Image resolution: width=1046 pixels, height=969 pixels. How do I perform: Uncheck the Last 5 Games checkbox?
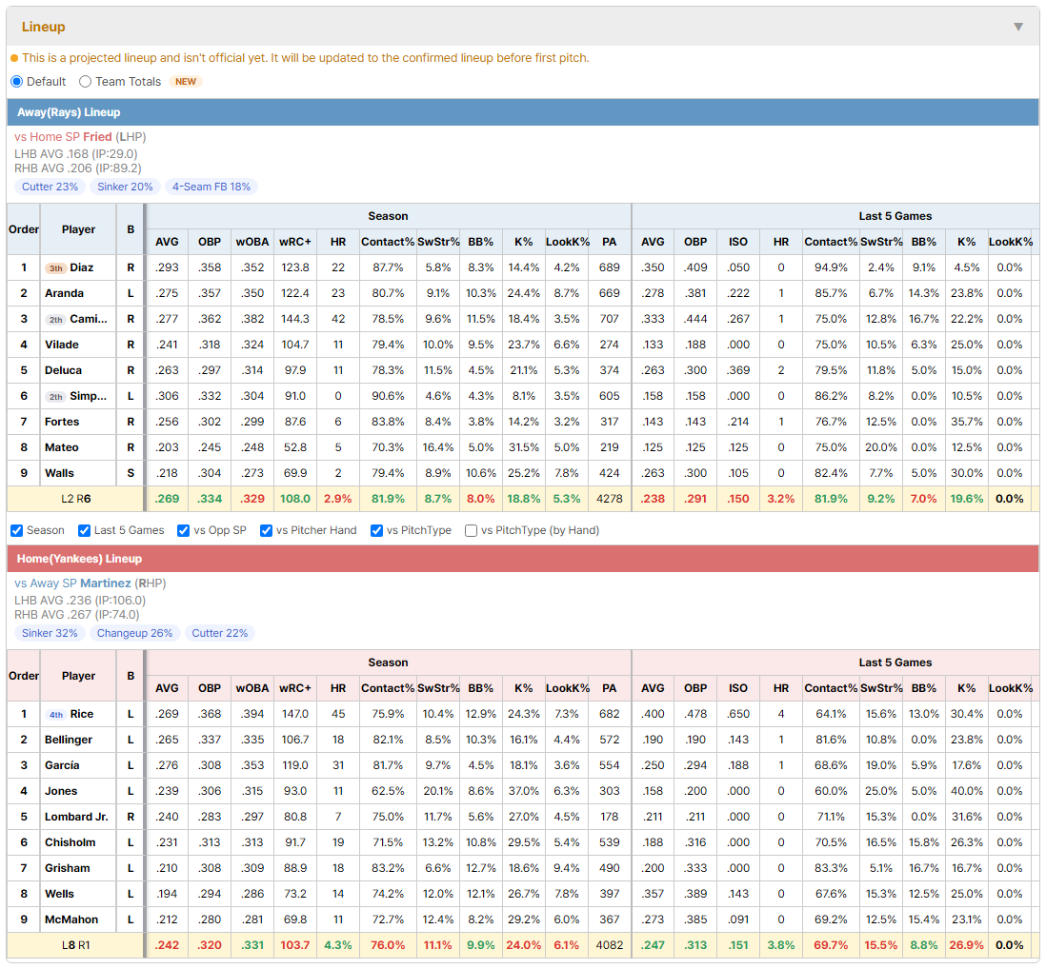(x=84, y=530)
